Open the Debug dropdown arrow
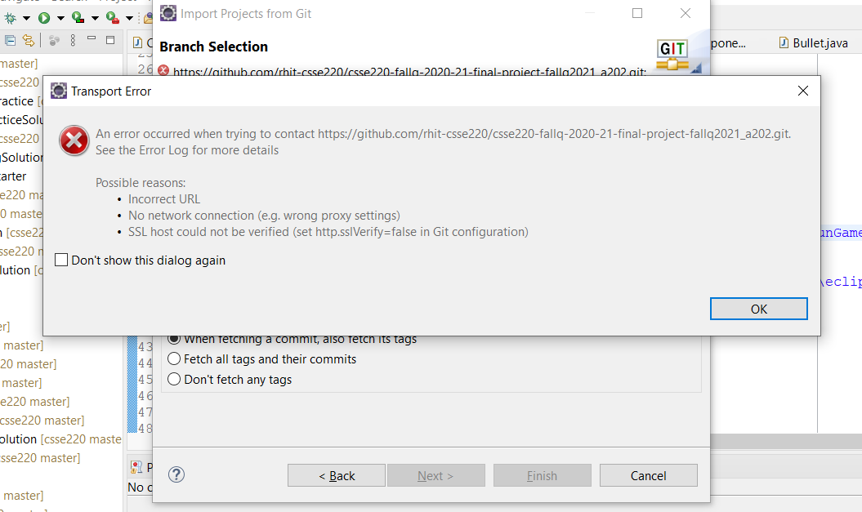The image size is (862, 512). point(26,18)
